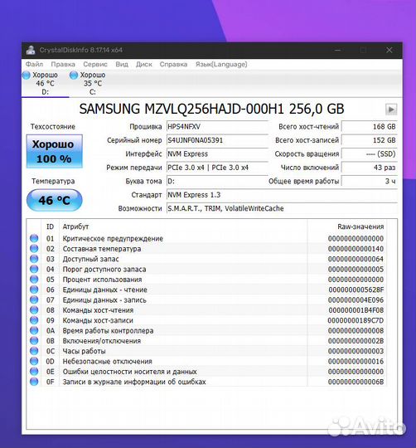Select the Включения/отключения row
Screen dimensions: 416x448
pos(206,341)
